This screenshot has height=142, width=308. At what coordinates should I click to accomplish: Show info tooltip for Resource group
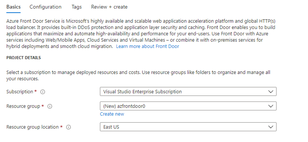(50, 106)
